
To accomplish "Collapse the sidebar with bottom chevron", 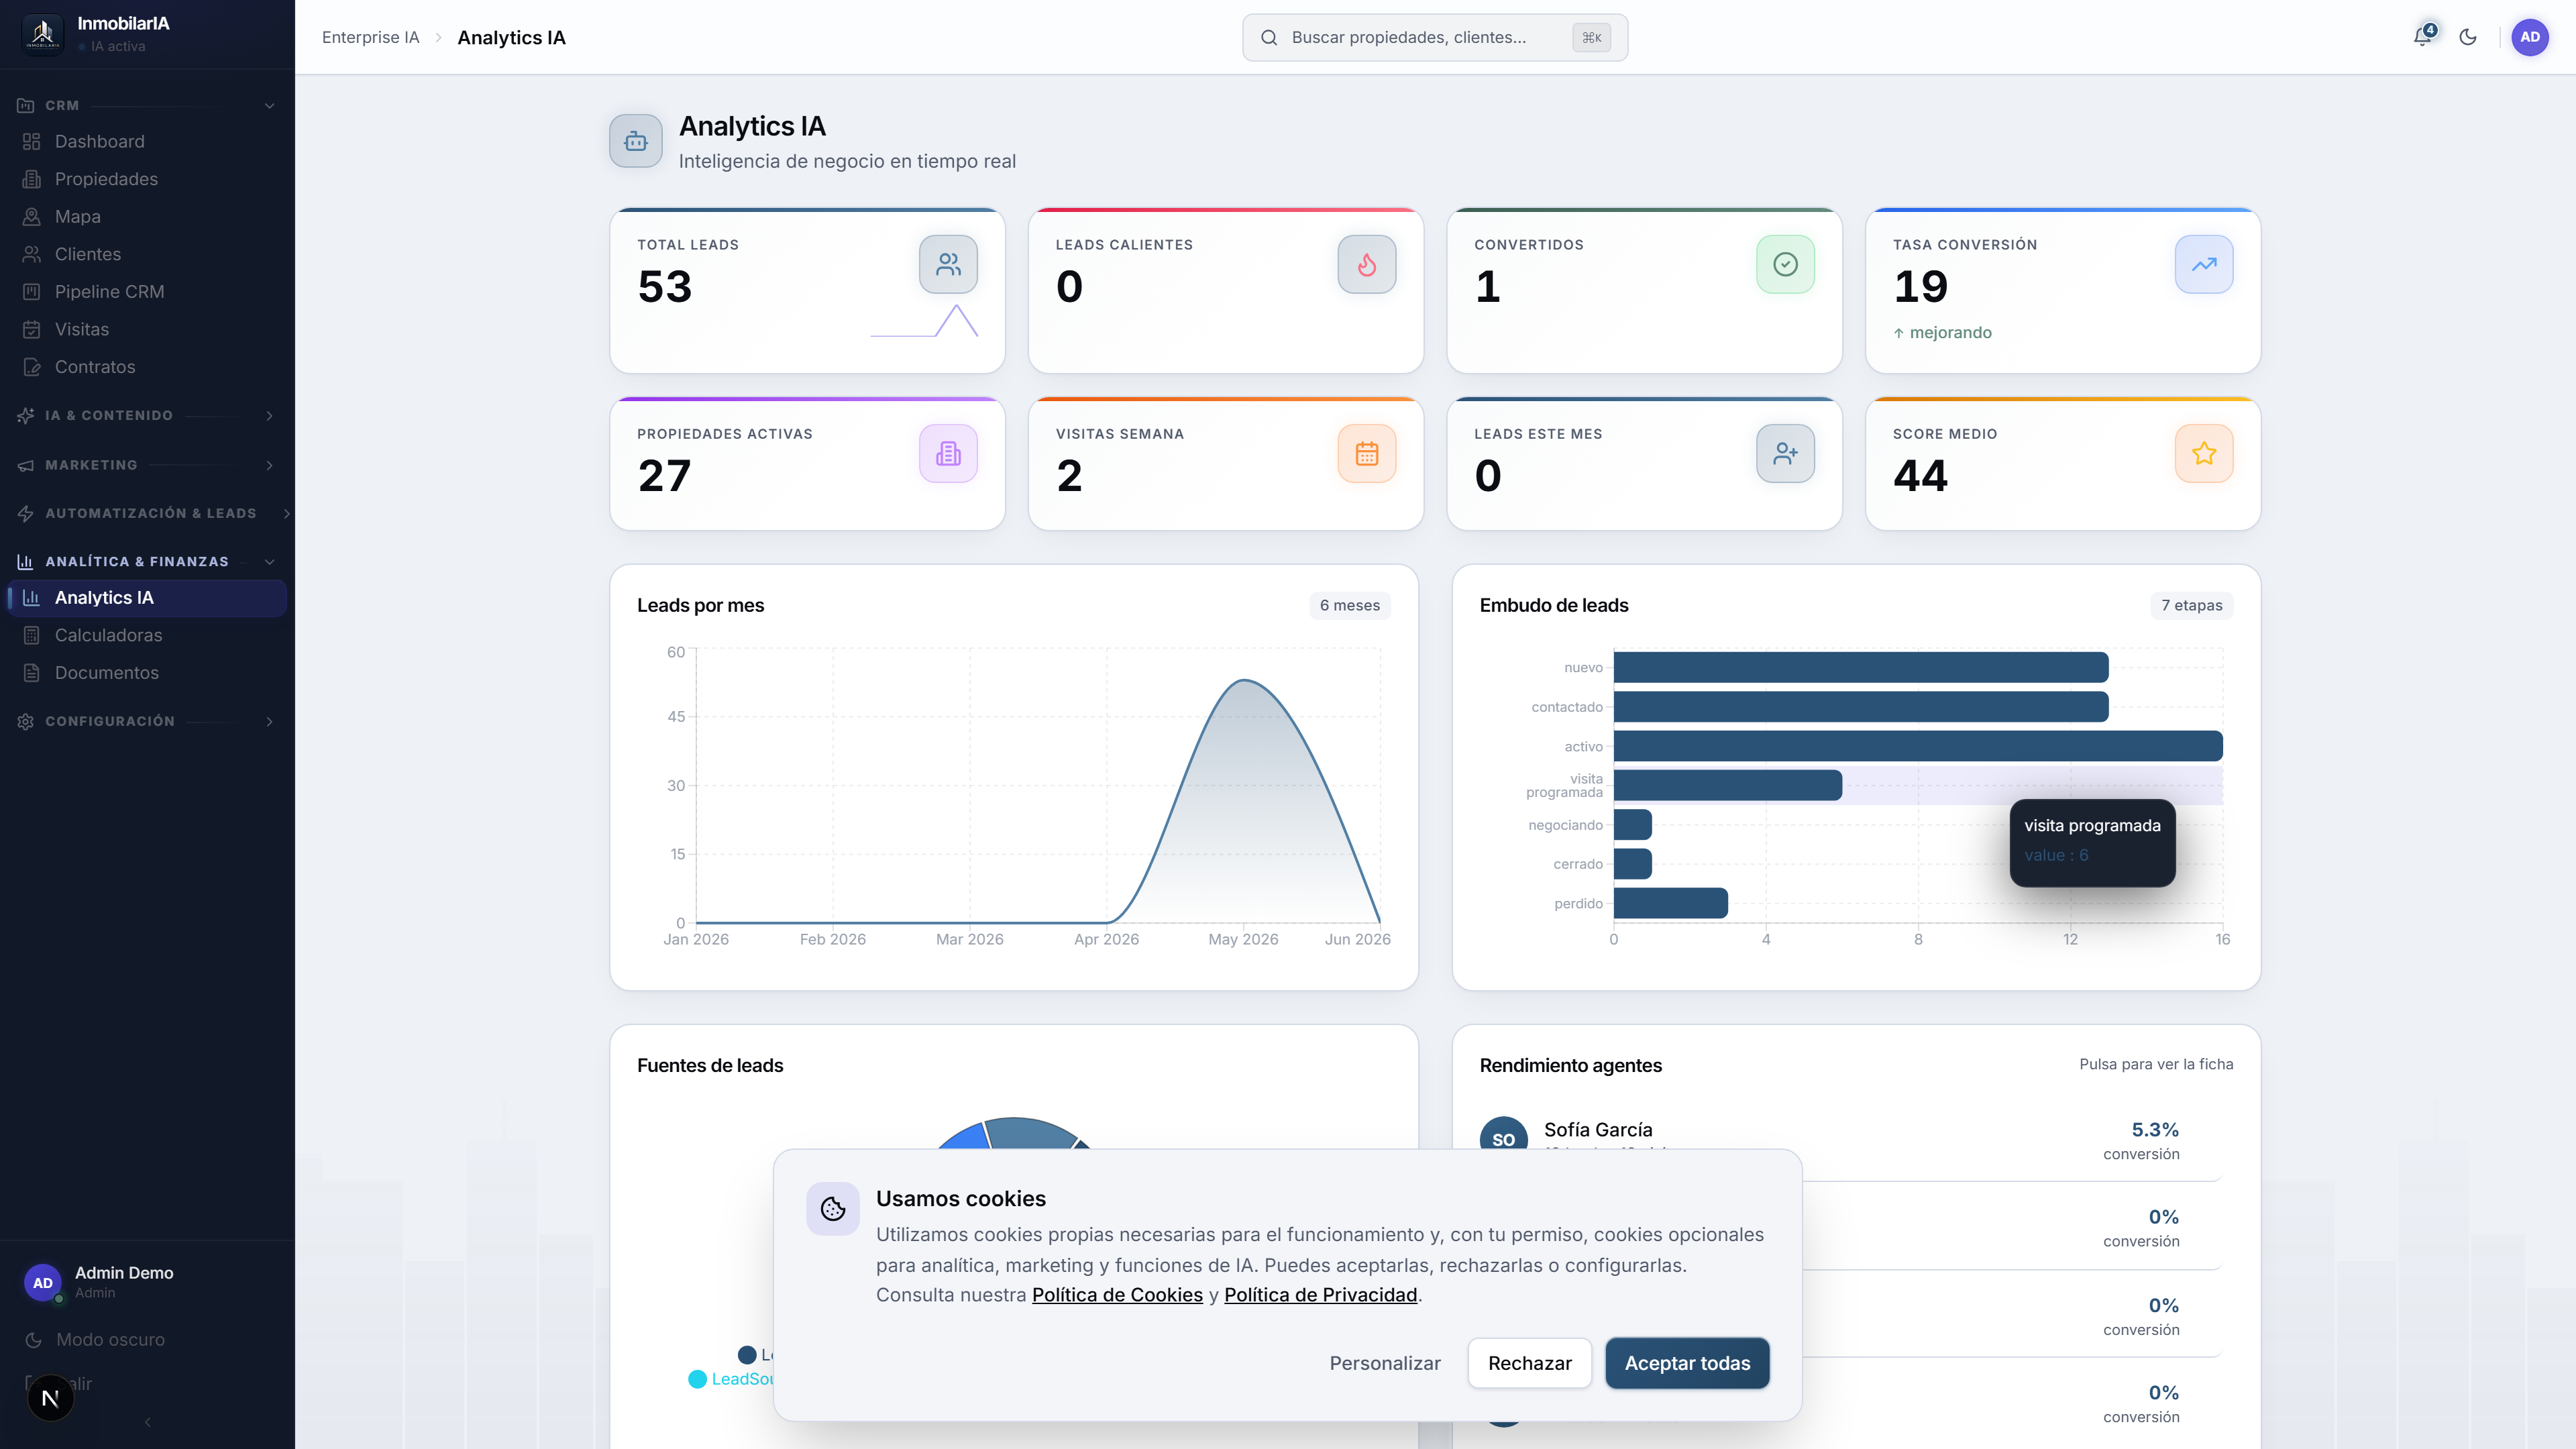I will click(x=148, y=1422).
